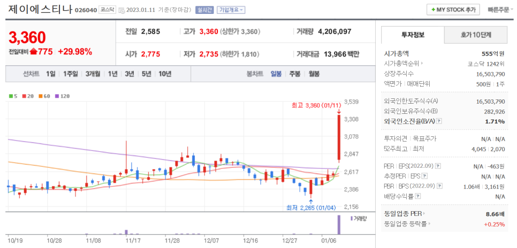Click the +29.98% change value
The image size is (517, 248).
[x=75, y=51]
